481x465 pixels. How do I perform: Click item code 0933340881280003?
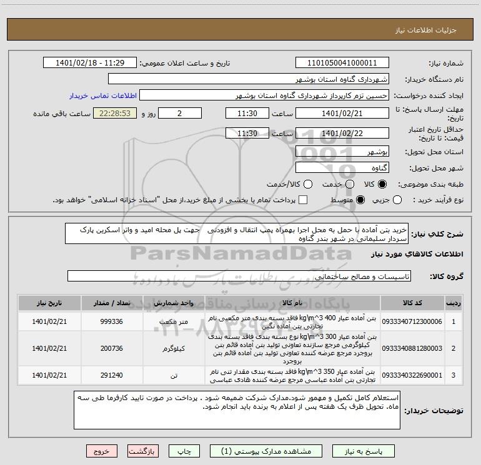(x=412, y=348)
